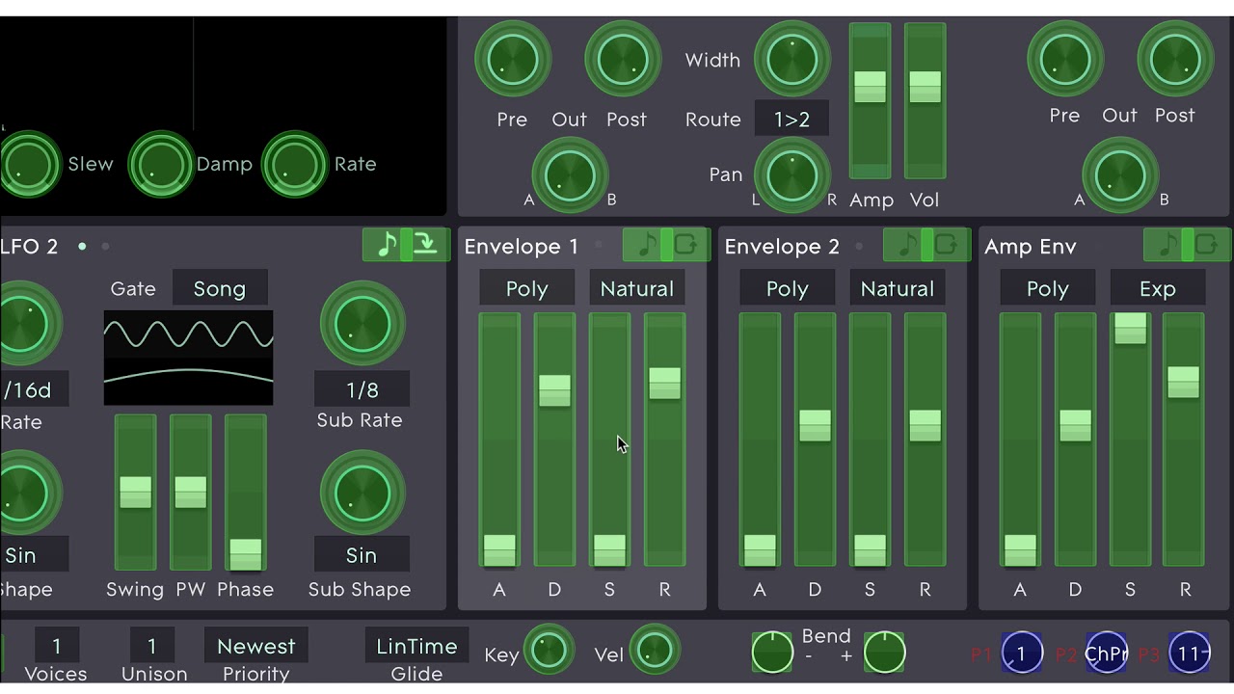
Task: Click the Bend minus knob
Action: coord(772,653)
